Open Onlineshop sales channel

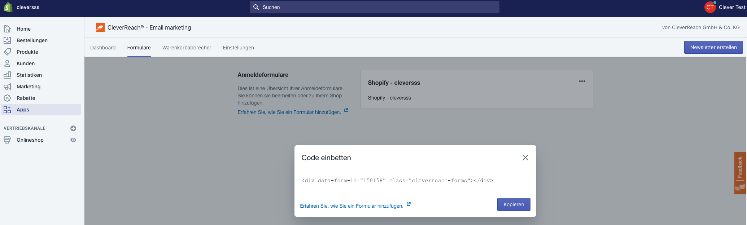pos(30,140)
